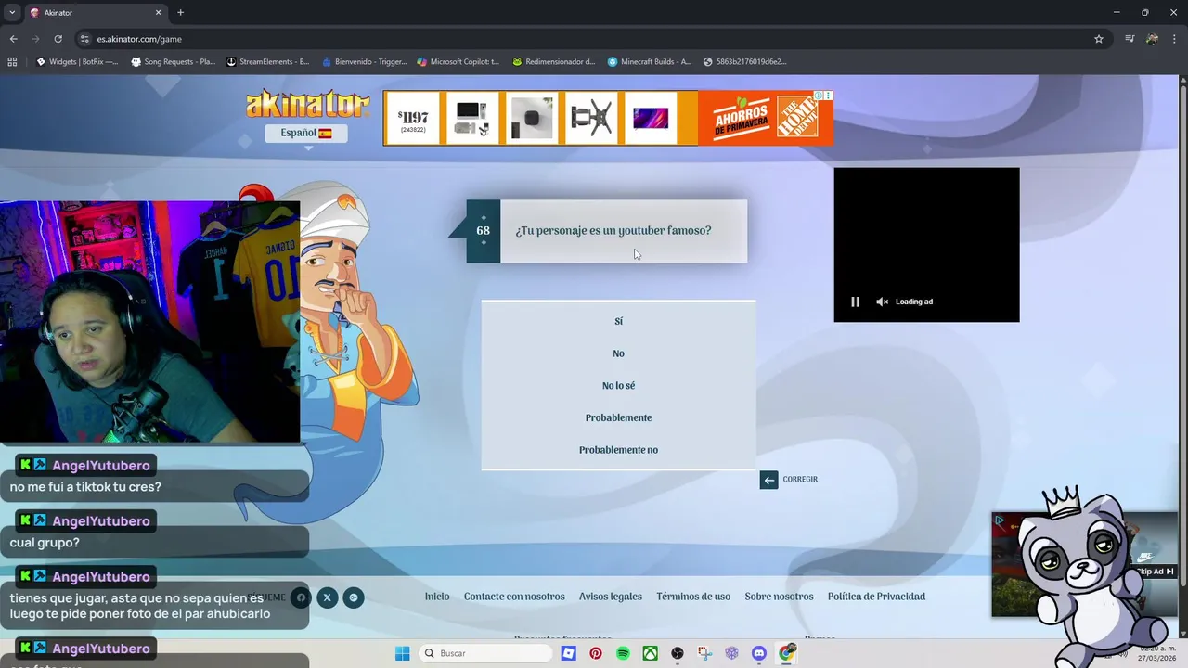The width and height of the screenshot is (1188, 668).
Task: Close the banner ad with X icon
Action: (x=828, y=96)
